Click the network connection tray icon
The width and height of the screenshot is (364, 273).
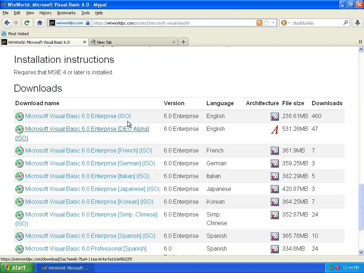click(x=331, y=268)
